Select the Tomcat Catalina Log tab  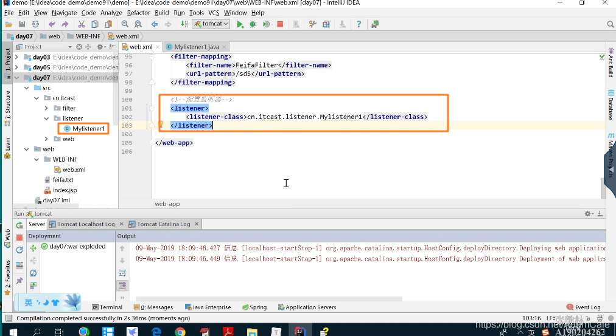163,224
